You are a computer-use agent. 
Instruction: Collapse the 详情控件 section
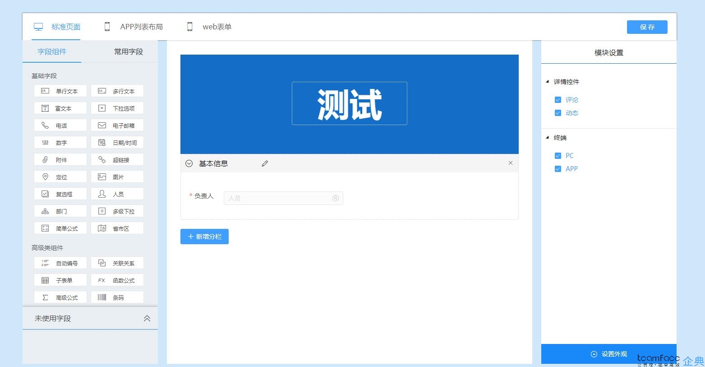coord(547,82)
